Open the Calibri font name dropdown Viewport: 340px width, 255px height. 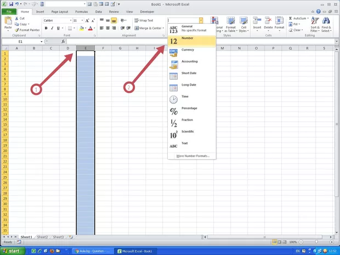click(71, 20)
